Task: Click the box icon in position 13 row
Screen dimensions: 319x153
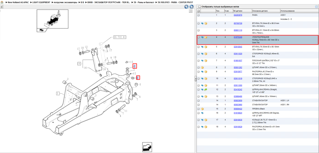Action: 206,96
